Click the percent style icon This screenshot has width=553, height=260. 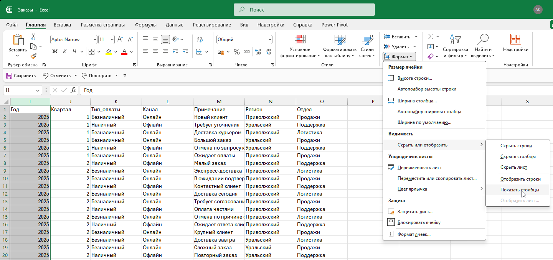click(x=237, y=52)
